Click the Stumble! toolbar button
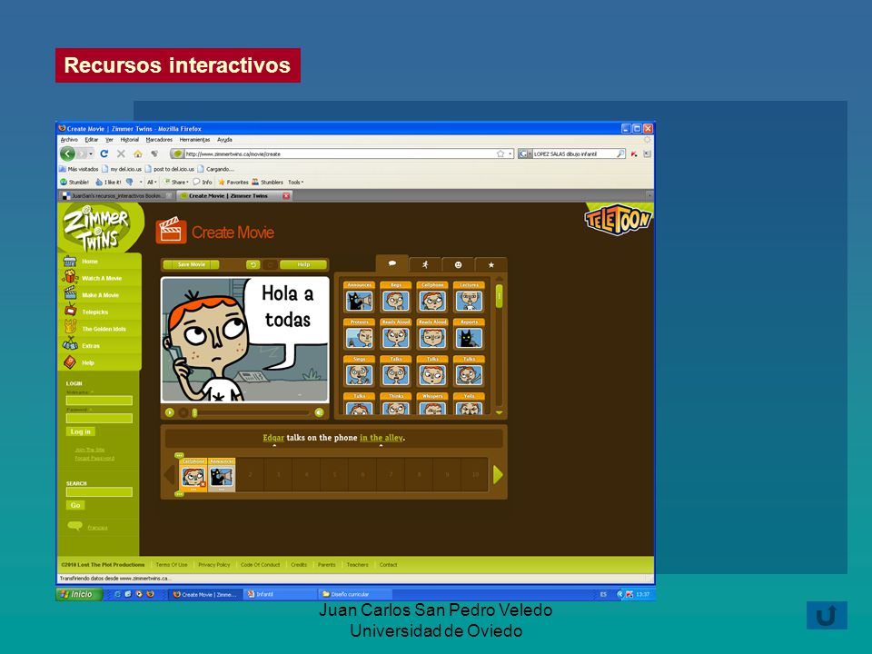 (74, 182)
